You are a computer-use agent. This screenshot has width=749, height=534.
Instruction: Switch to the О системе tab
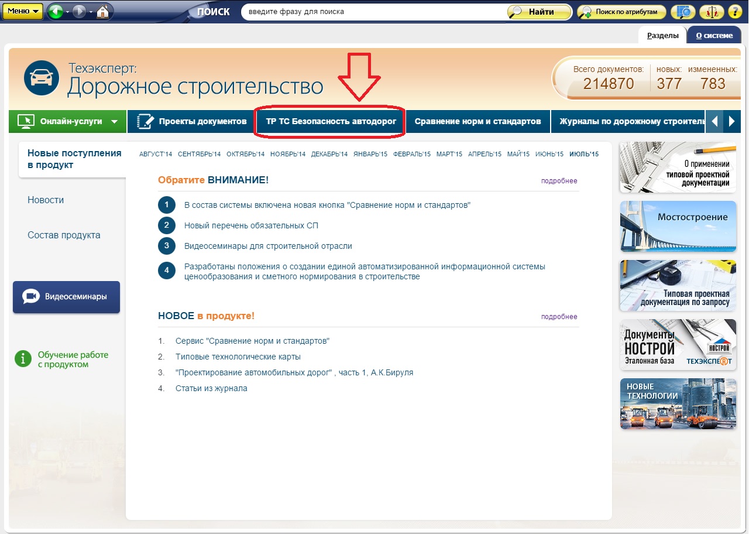(714, 35)
